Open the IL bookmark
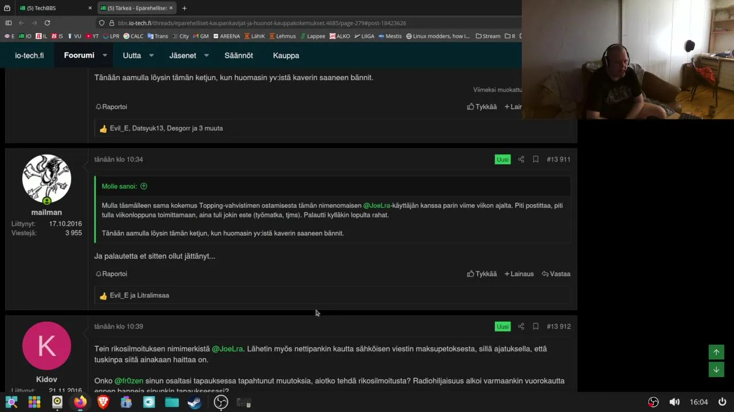The height and width of the screenshot is (412, 734). click(x=41, y=36)
